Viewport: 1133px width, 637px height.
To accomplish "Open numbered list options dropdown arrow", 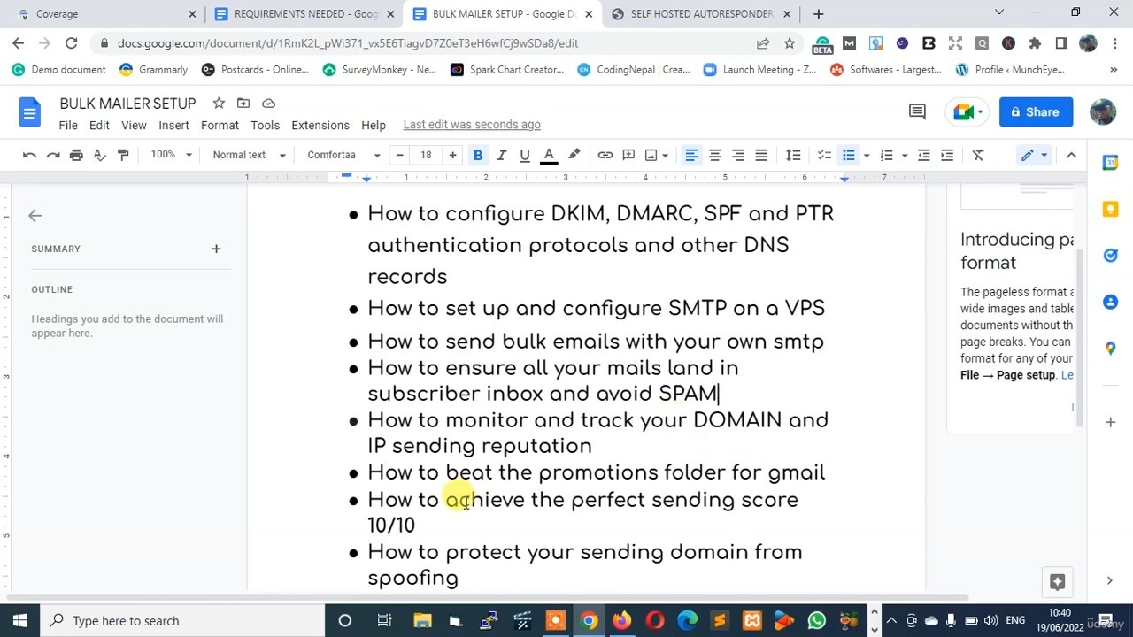I will pyautogui.click(x=905, y=155).
